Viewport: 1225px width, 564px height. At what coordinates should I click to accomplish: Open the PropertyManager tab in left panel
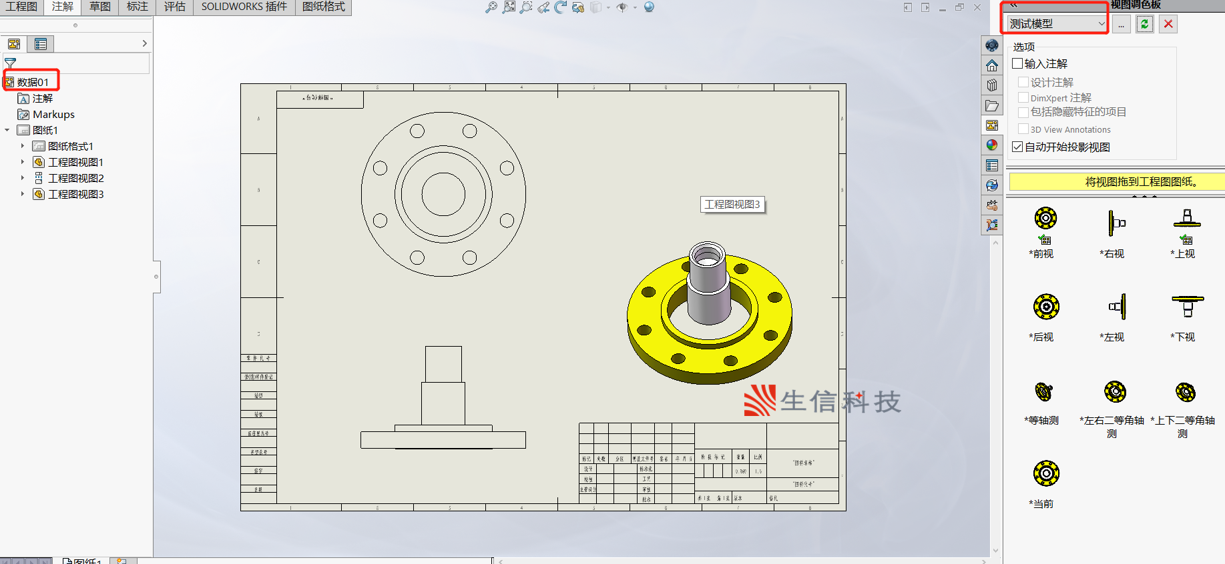click(x=41, y=44)
